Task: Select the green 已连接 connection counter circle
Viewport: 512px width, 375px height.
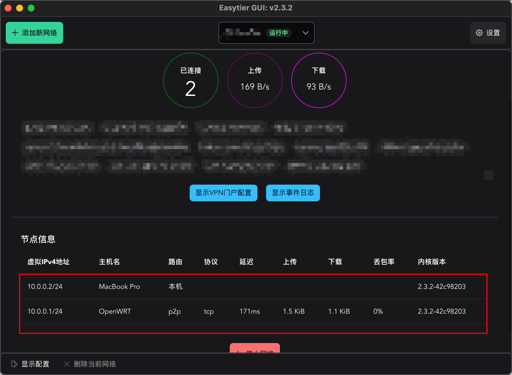Action: click(x=191, y=80)
